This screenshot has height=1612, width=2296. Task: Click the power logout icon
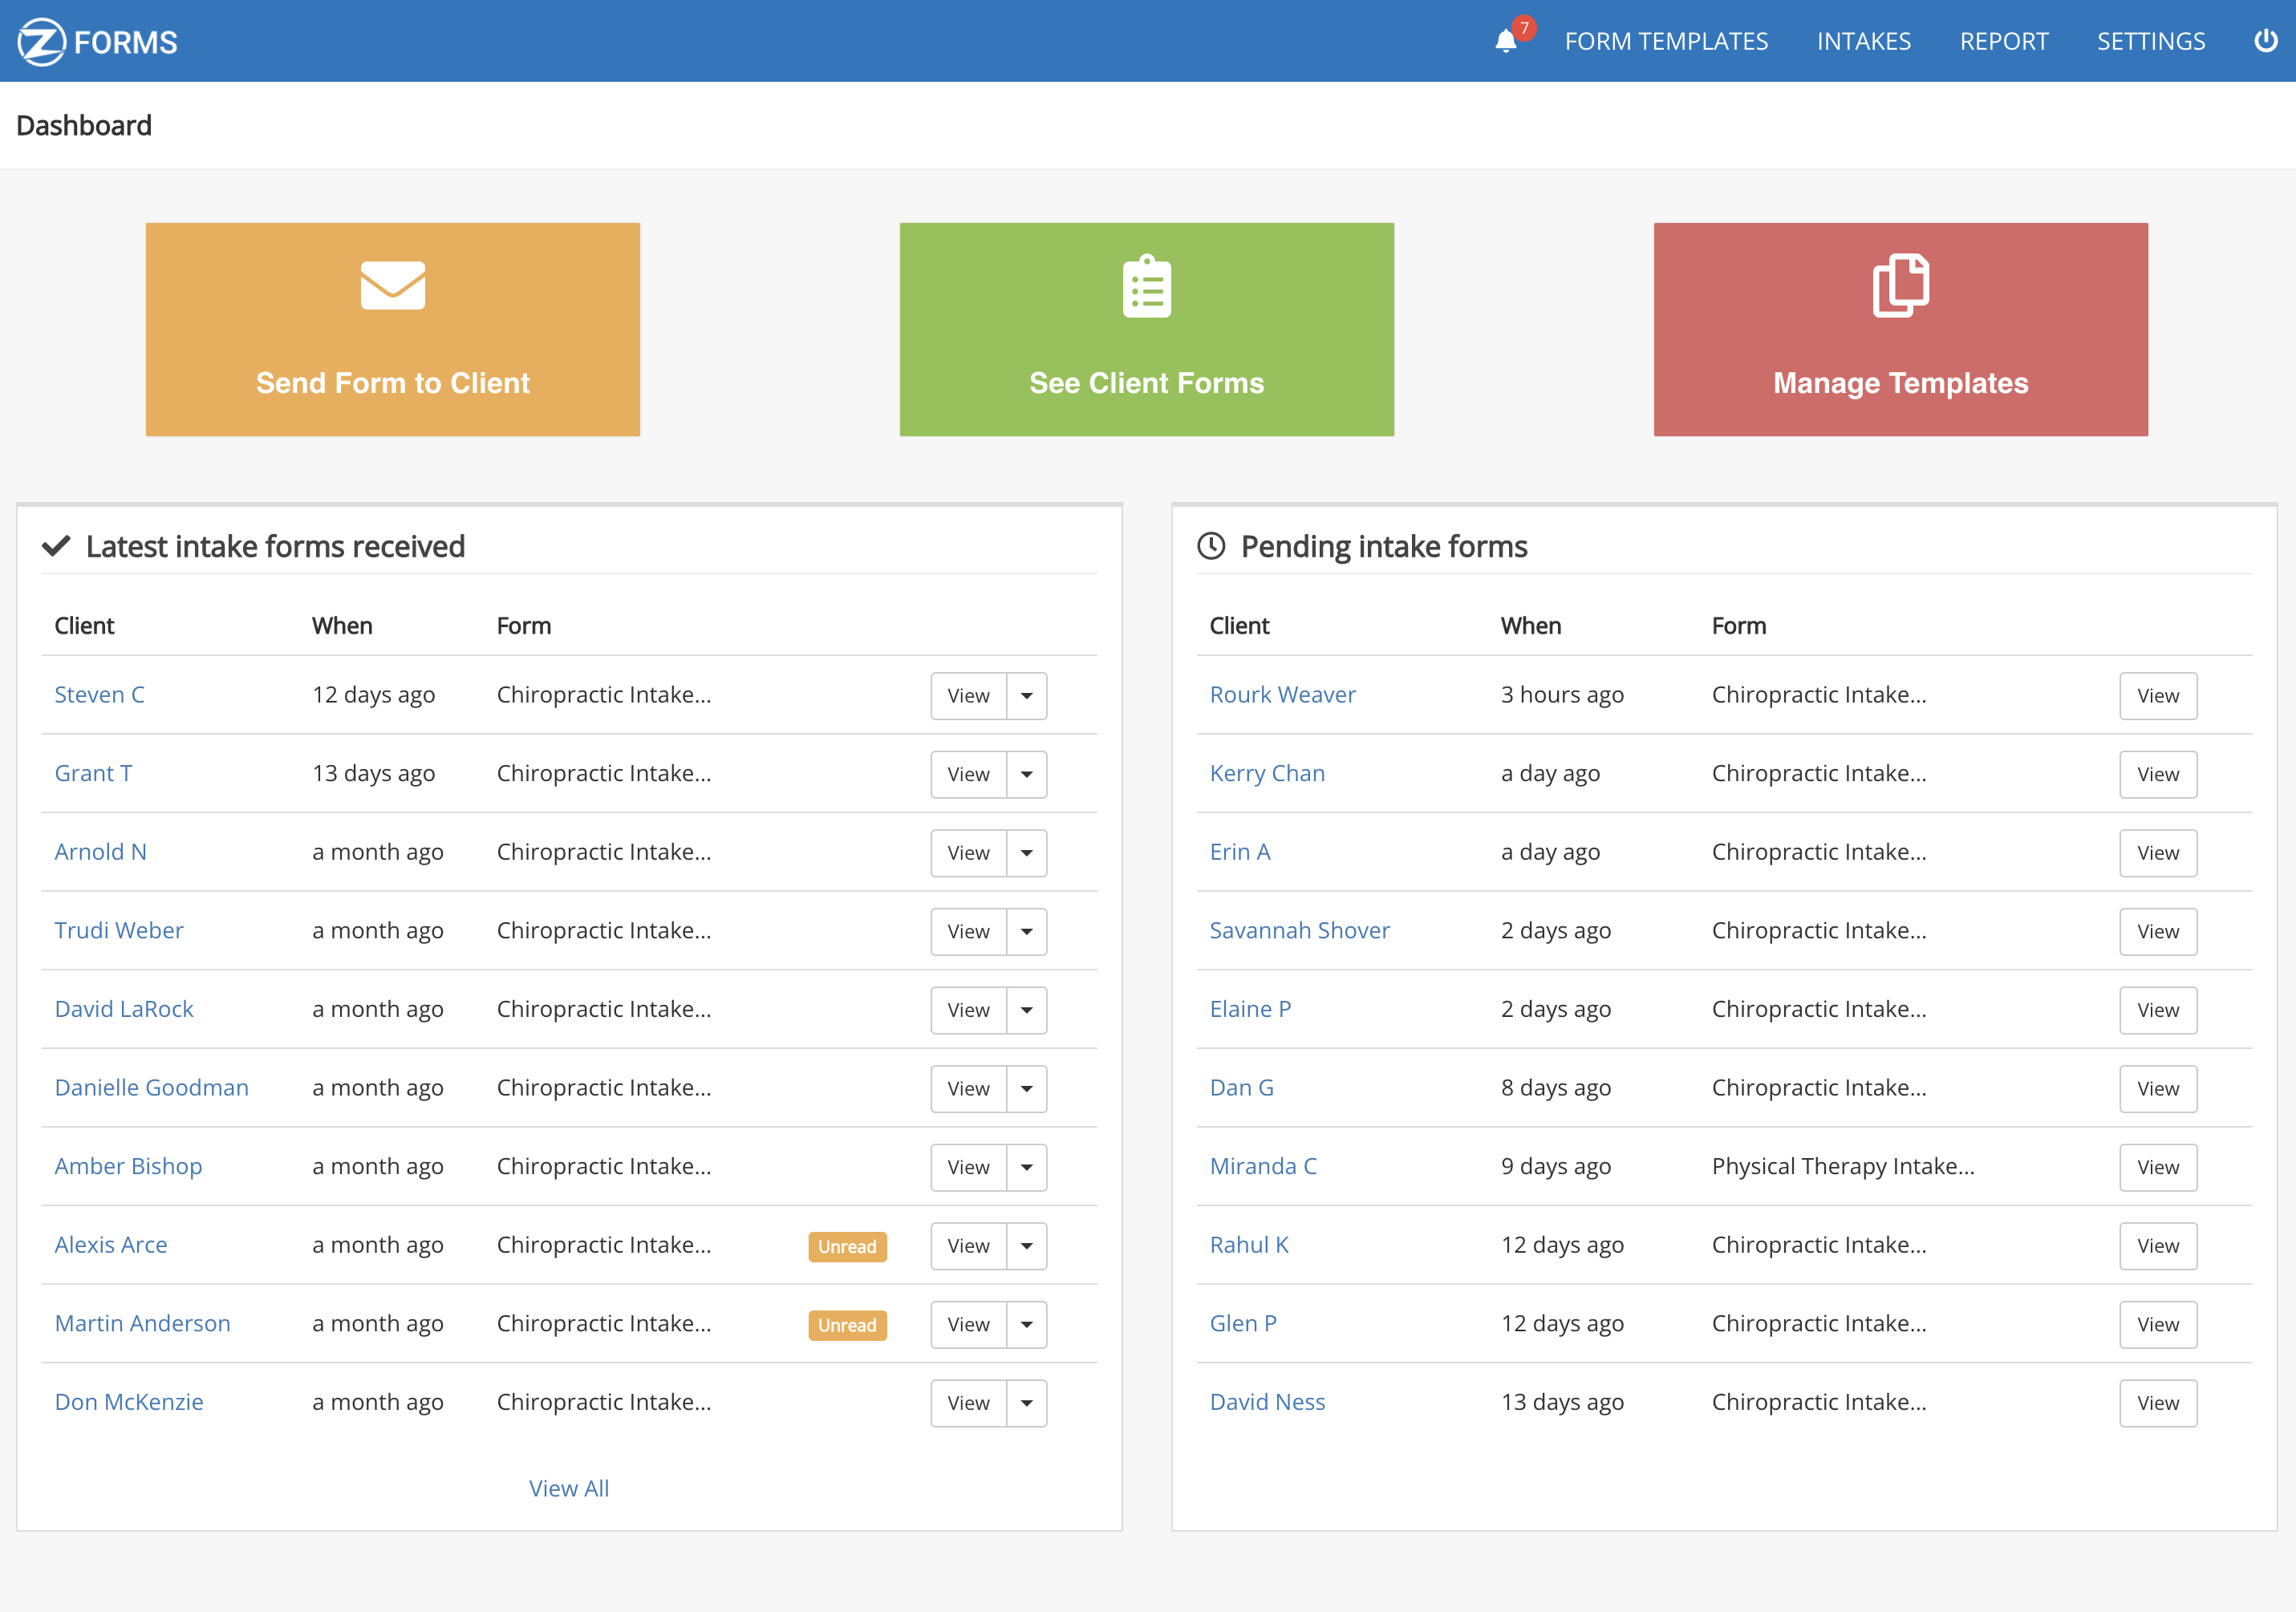click(x=2265, y=41)
